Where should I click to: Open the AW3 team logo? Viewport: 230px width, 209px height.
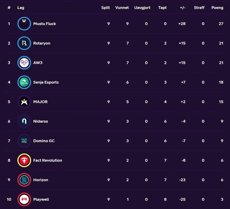[24, 63]
